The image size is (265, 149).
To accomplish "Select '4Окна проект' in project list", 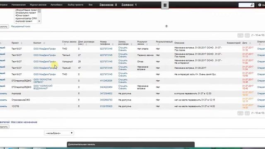I will [x=22, y=16].
